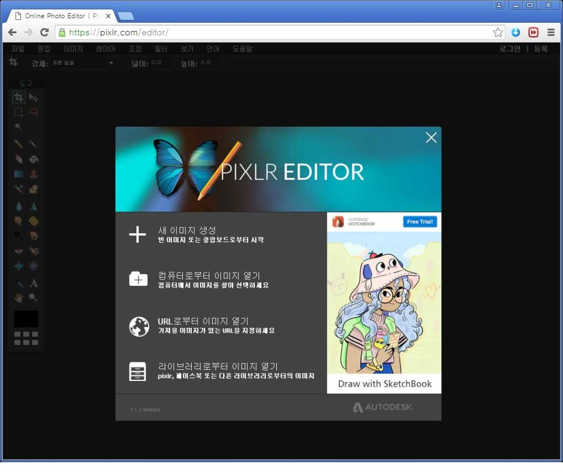Select the Paint Bucket tool
Image resolution: width=563 pixels, height=476 pixels.
(x=34, y=159)
